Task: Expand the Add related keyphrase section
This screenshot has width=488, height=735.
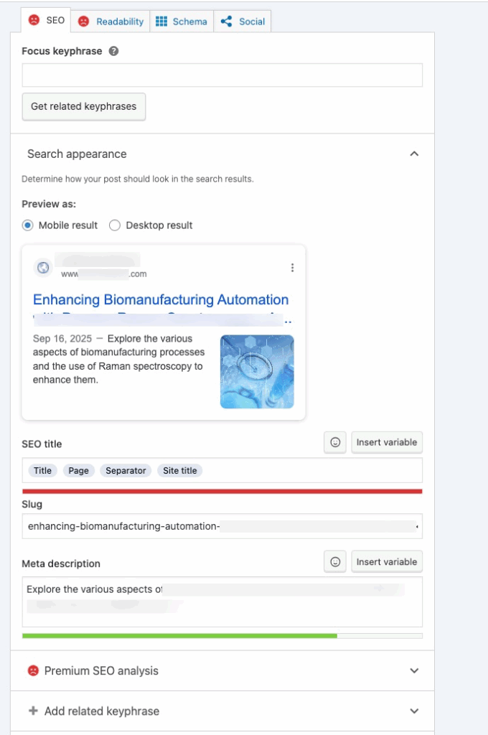Action: [x=414, y=711]
